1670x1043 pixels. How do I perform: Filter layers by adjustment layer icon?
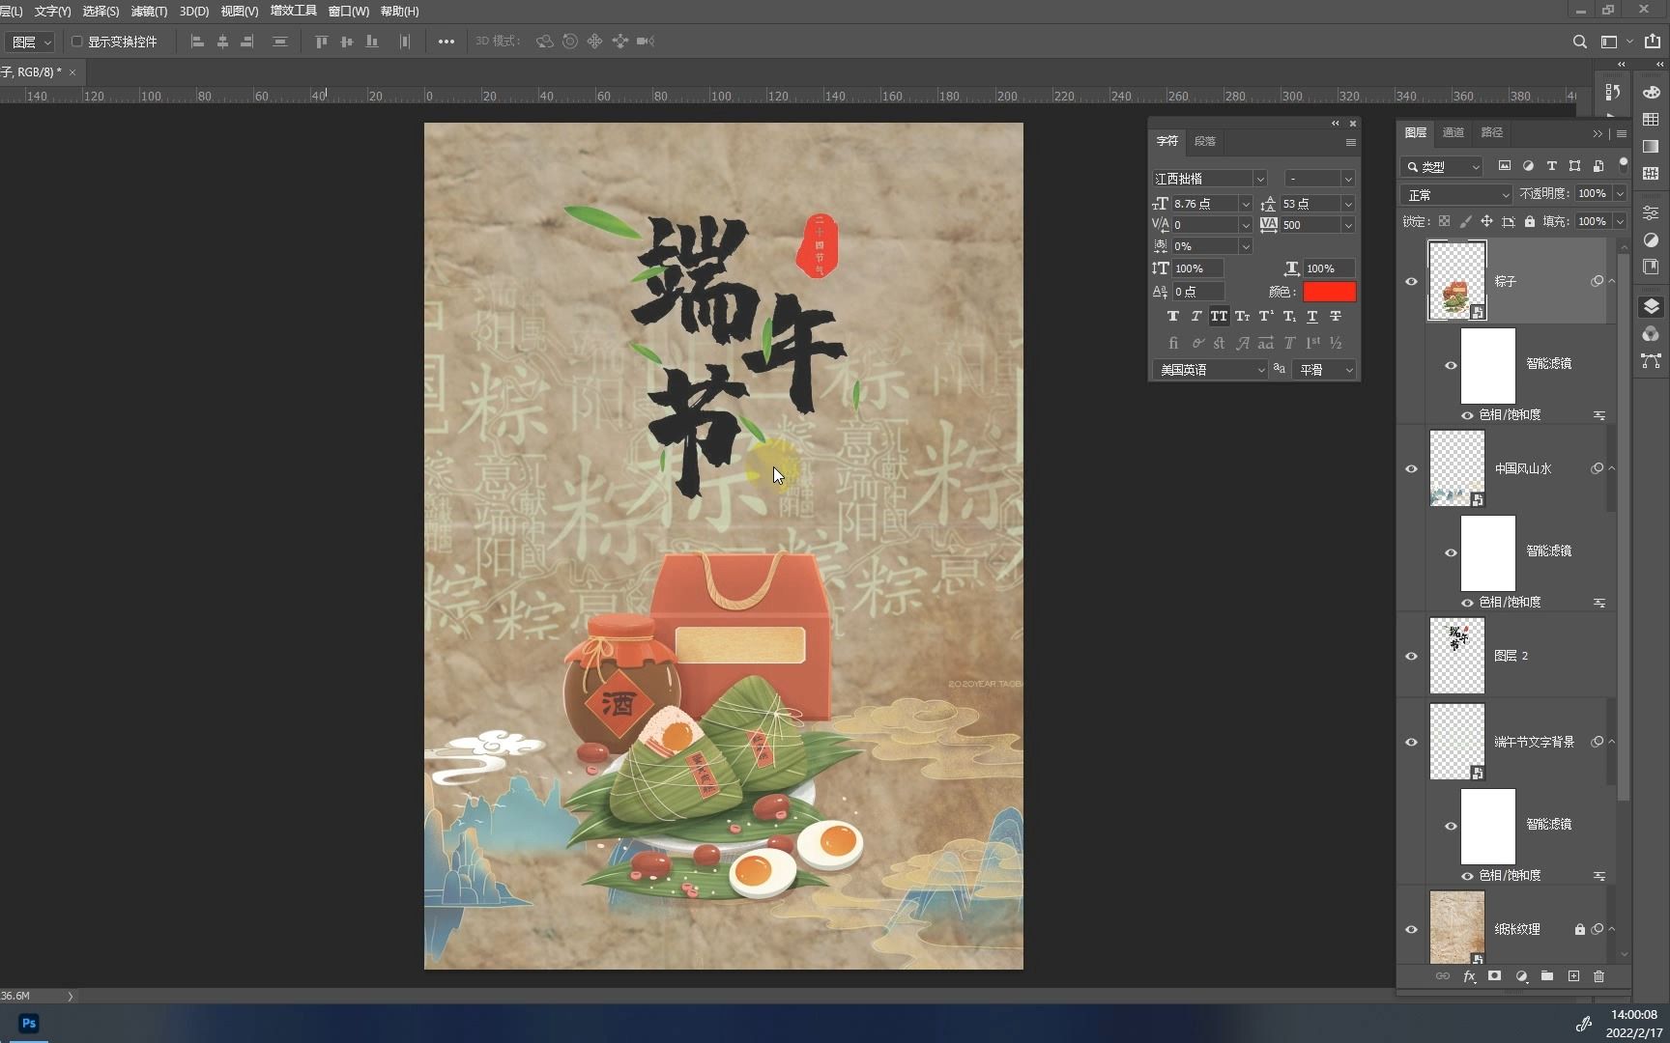(x=1528, y=166)
